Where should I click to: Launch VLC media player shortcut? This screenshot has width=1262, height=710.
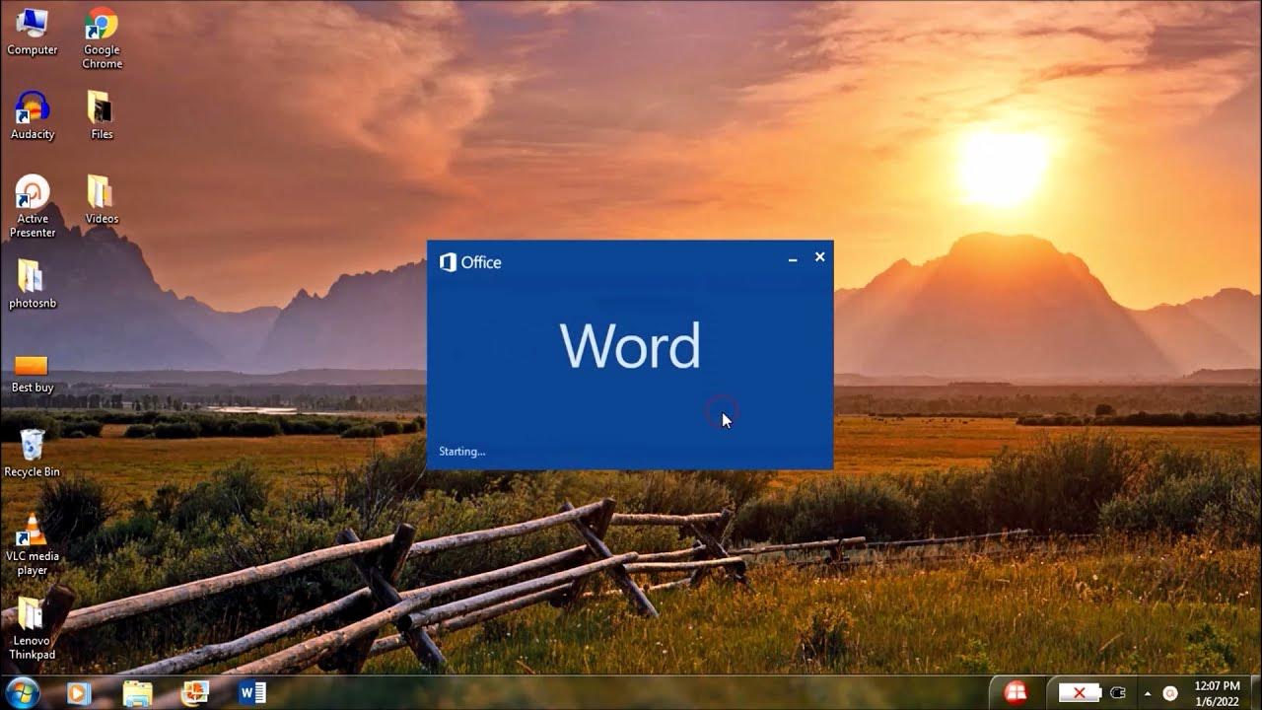coord(33,544)
